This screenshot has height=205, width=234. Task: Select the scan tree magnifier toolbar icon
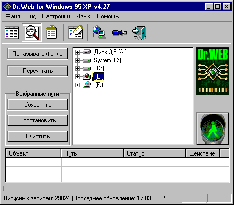pyautogui.click(x=32, y=33)
